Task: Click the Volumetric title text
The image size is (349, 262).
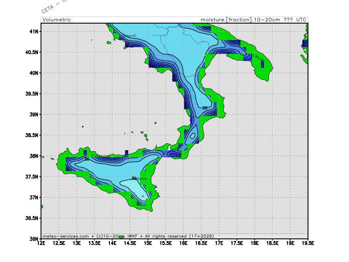Action: (57, 20)
